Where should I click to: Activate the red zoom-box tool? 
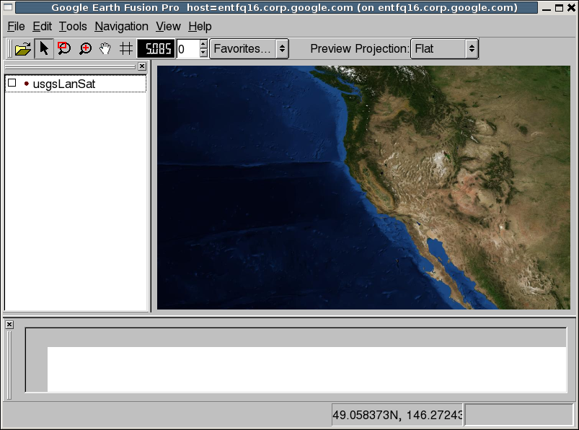pyautogui.click(x=63, y=48)
